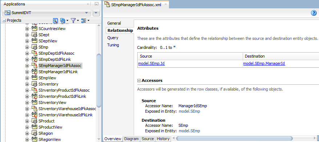Image resolution: width=319 pixels, height=142 pixels.
Task: Open the model.SEmp.ManagerId destination link
Action: tap(264, 63)
